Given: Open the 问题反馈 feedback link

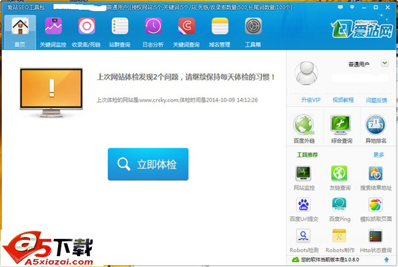Looking at the screenshot, I should pyautogui.click(x=377, y=100).
